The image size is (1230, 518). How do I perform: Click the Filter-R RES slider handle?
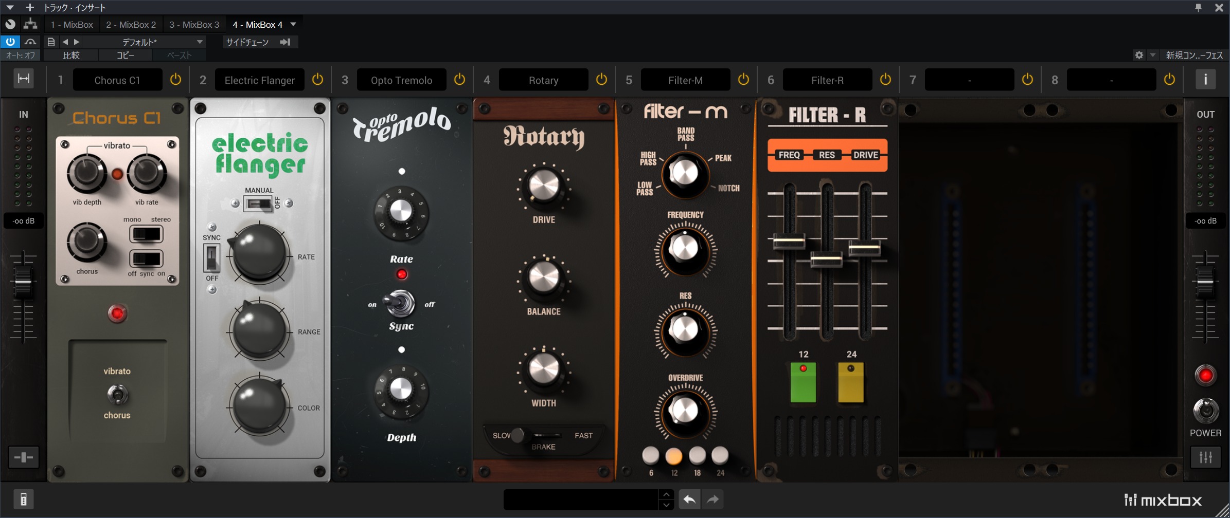click(x=826, y=260)
